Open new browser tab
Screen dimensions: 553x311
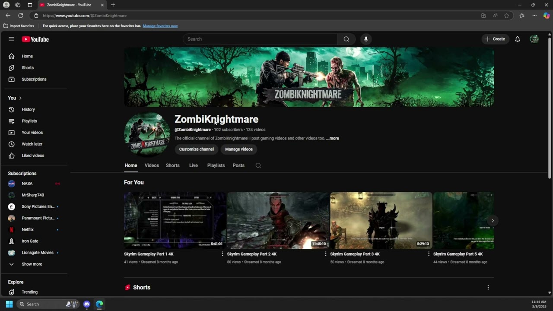click(113, 5)
